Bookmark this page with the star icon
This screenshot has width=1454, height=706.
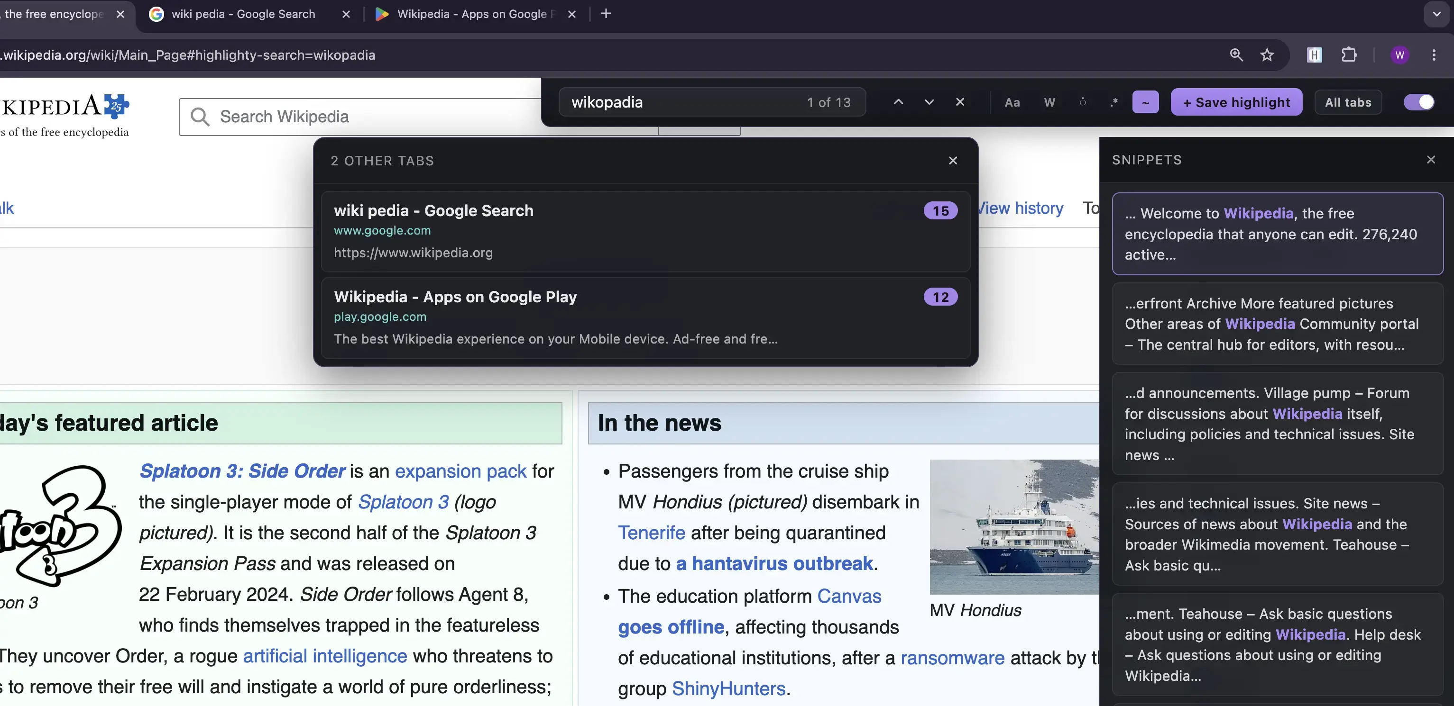1267,54
